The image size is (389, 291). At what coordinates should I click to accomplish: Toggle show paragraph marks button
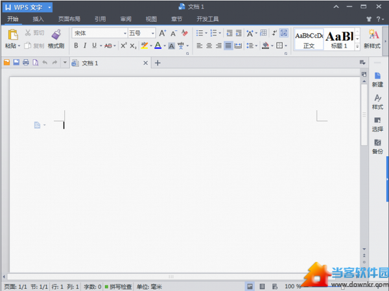274,33
